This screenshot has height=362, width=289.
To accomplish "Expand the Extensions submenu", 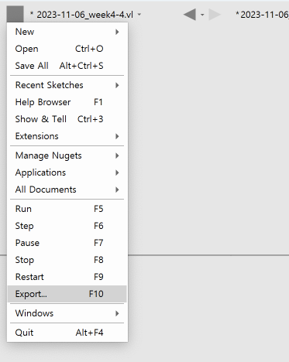I will click(67, 136).
